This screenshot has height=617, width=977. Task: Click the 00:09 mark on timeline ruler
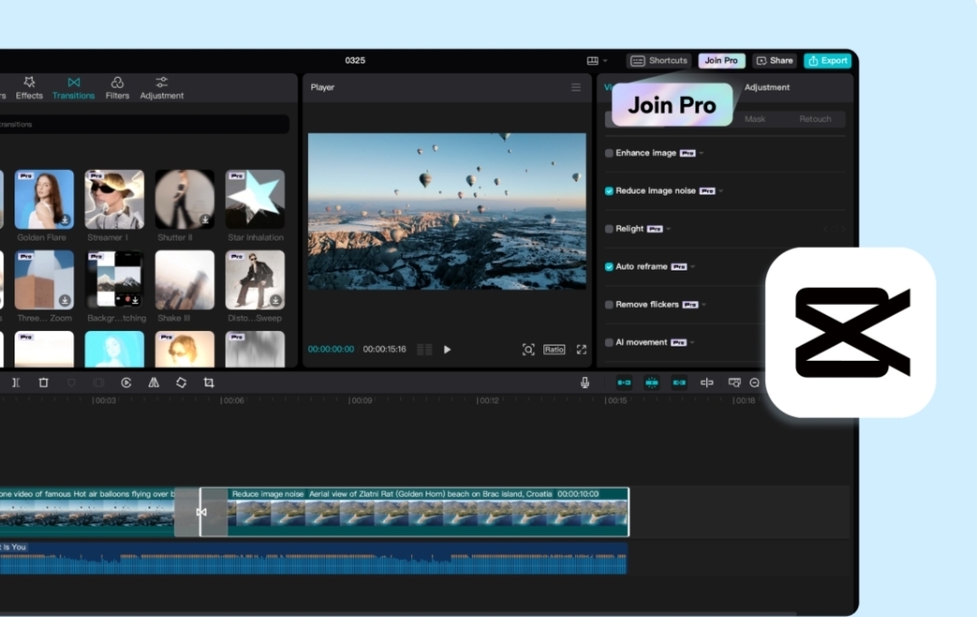(x=360, y=401)
